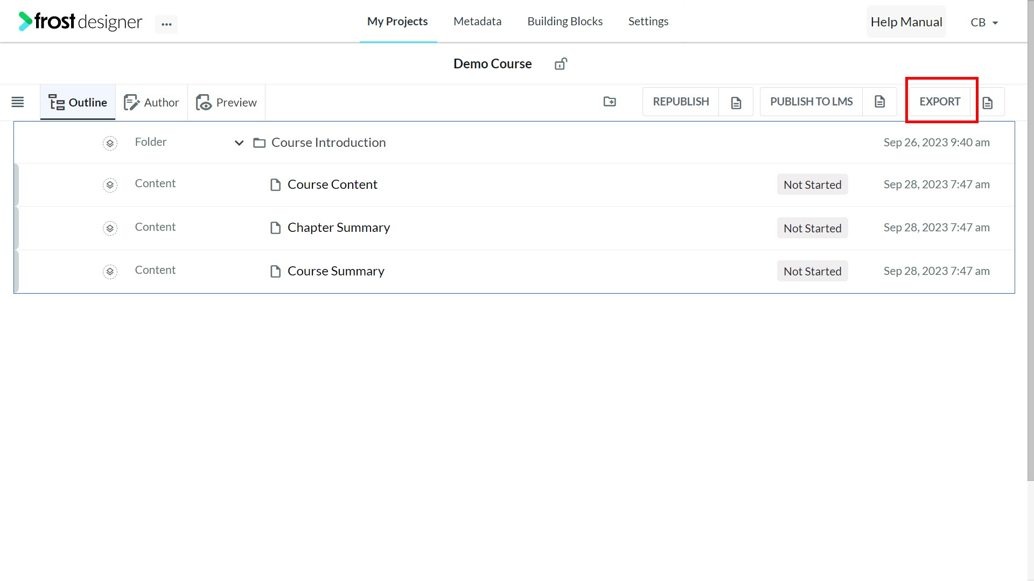
Task: Open the My Projects tab
Action: tap(397, 22)
